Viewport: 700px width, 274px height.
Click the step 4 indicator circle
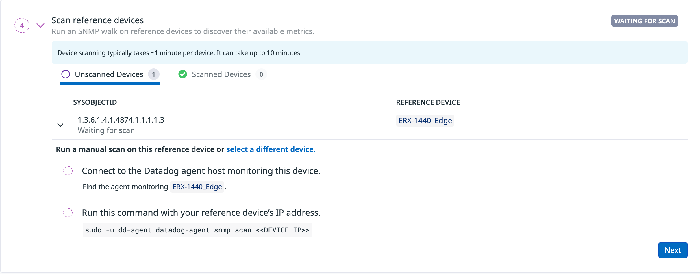(x=22, y=25)
